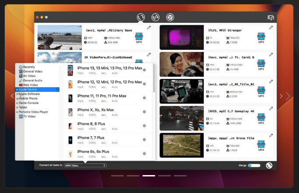Toggle the Merge switch

[254, 165]
